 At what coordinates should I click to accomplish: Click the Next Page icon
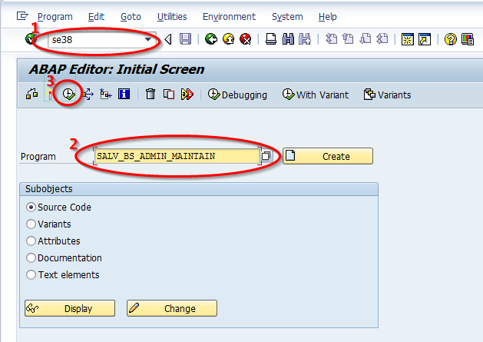point(366,39)
